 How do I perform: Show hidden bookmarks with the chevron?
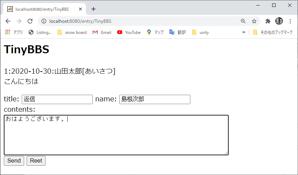pos(244,32)
